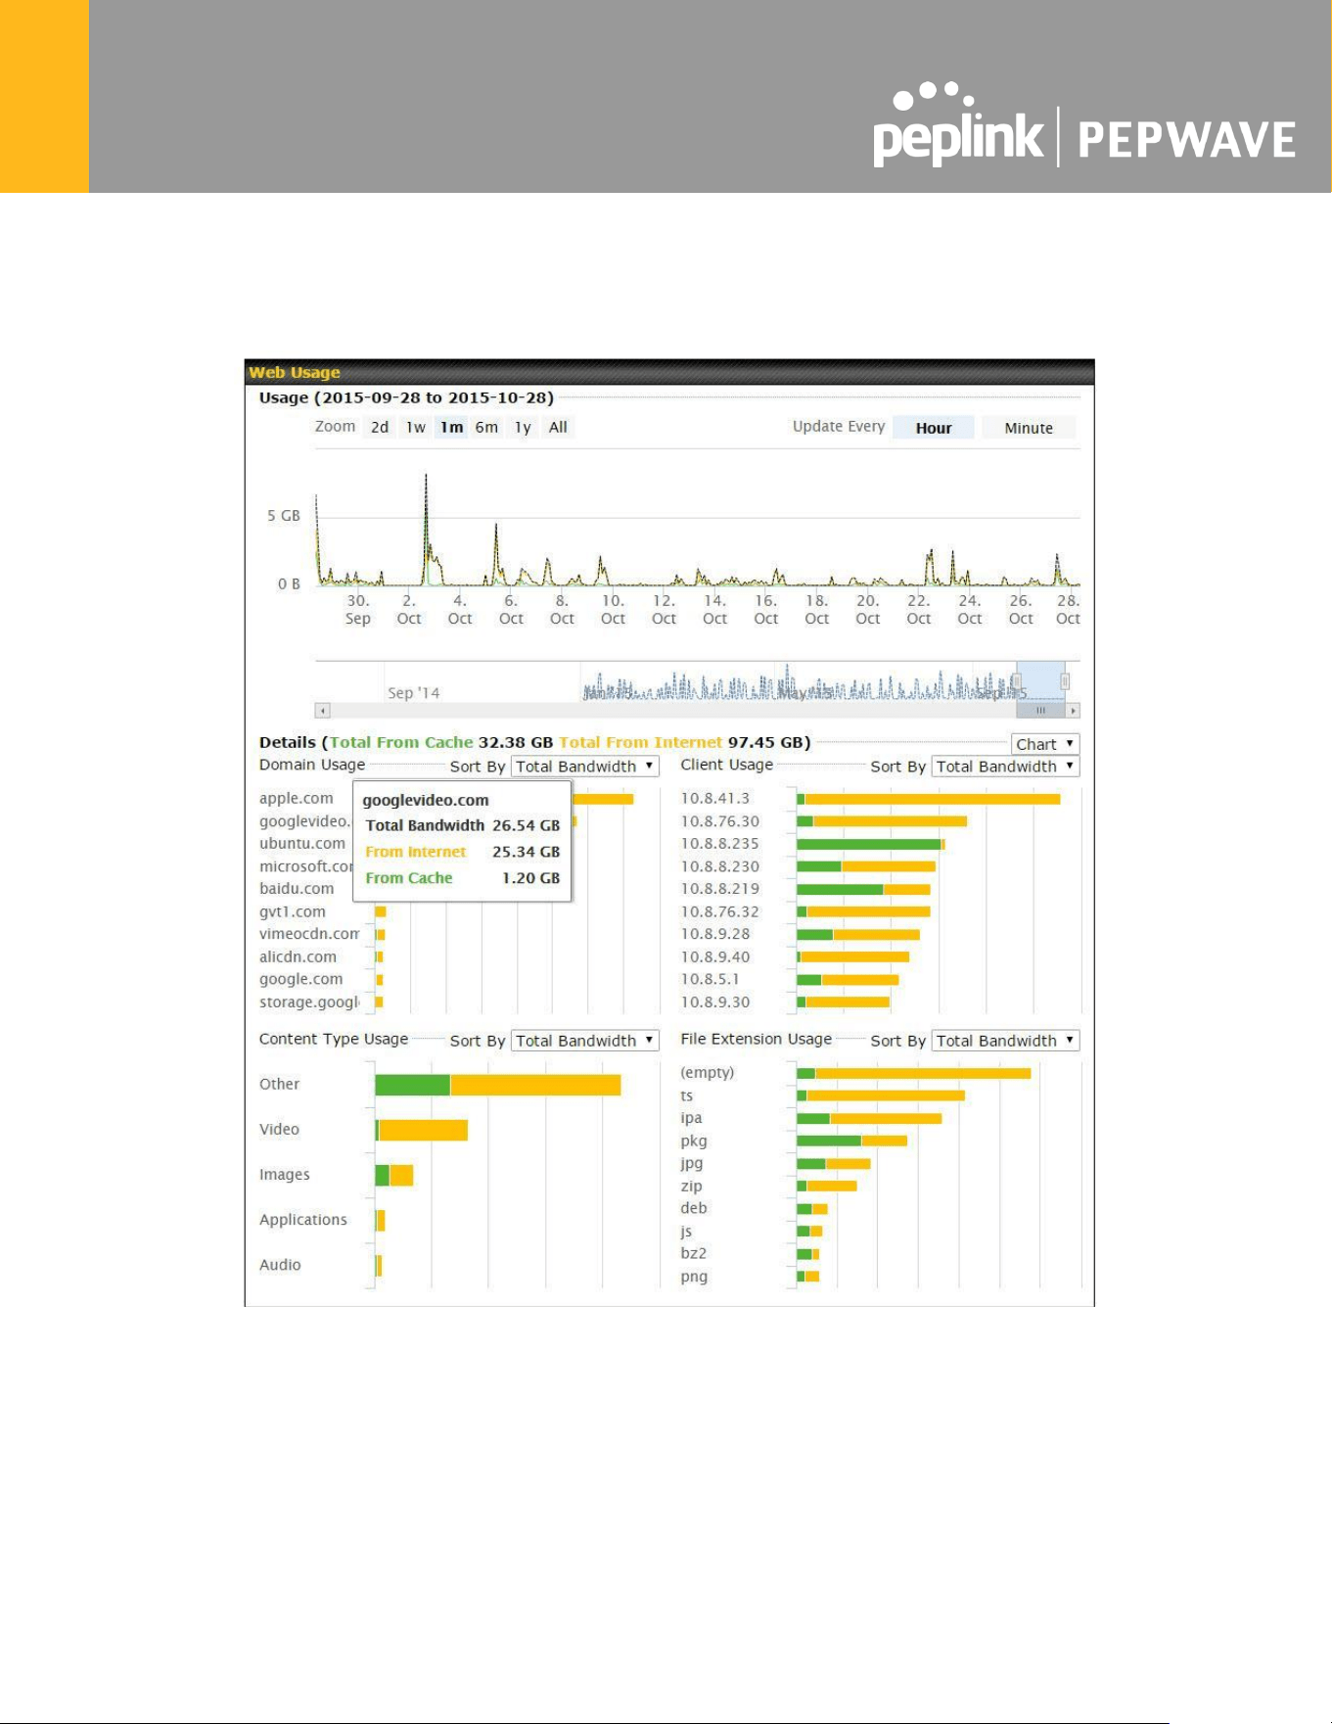Click the timeline scrollbar right arrow
This screenshot has height=1724, width=1332.
pos(1074,711)
